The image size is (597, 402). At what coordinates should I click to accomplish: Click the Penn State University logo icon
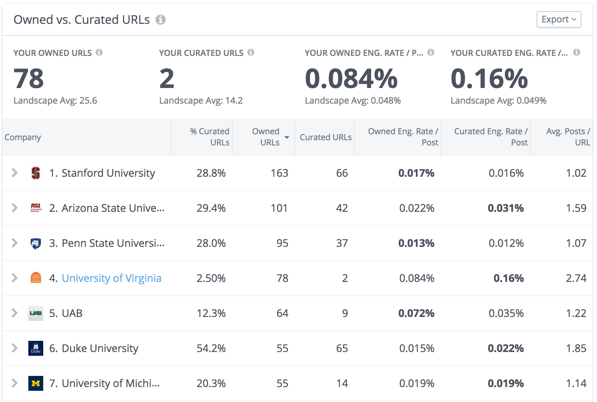pyautogui.click(x=36, y=243)
